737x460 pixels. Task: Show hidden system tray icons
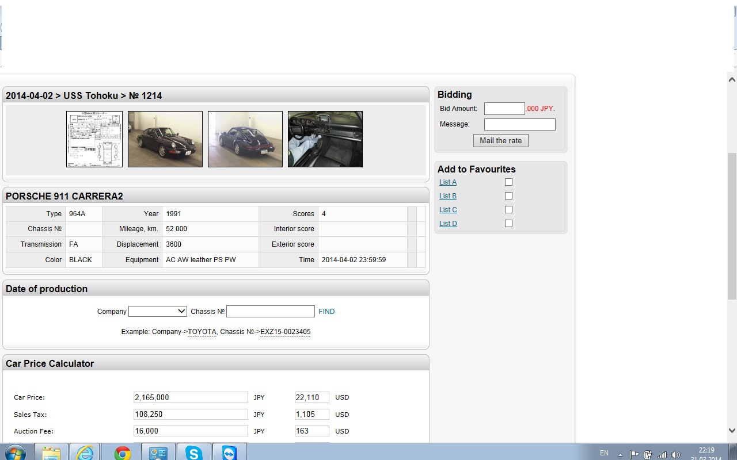pyautogui.click(x=620, y=454)
